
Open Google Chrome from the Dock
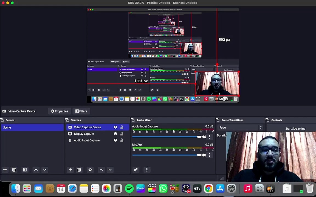coord(208,189)
